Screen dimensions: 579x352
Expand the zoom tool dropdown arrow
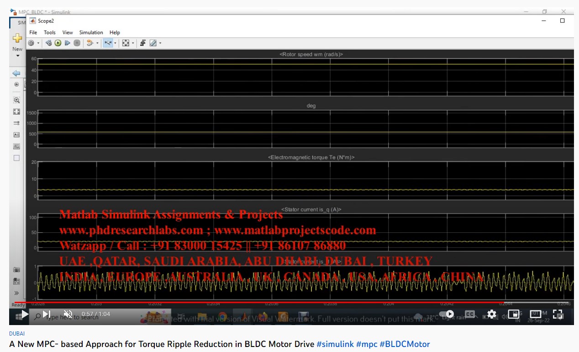tap(115, 43)
